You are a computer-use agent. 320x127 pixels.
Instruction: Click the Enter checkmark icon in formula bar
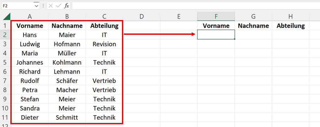[x=59, y=6]
